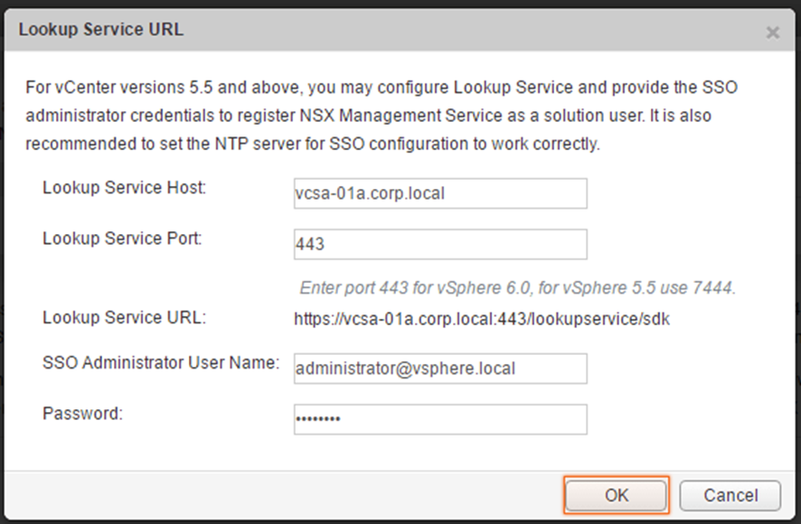
Task: Focus the Password field
Action: [440, 419]
